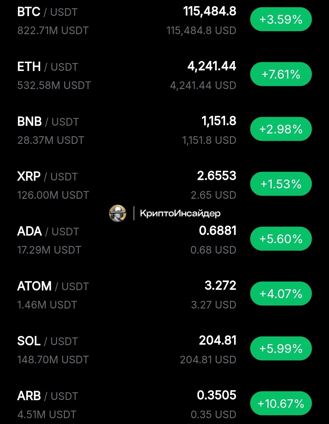Select the BNB / USDT pair name
This screenshot has height=424, width=329.
pos(48,122)
